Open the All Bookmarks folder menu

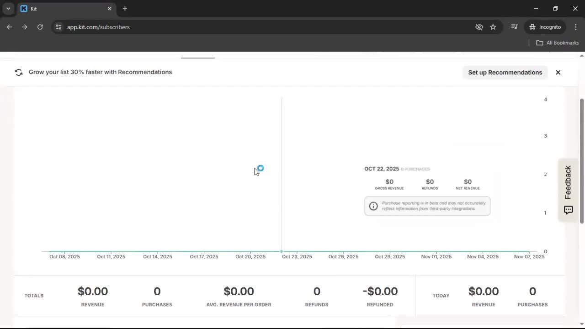coord(557,42)
